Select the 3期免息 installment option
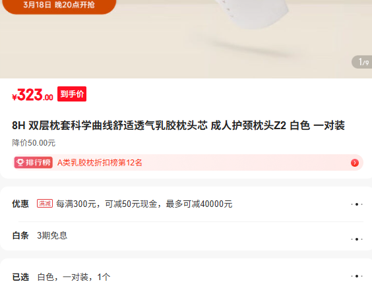This screenshot has width=372, height=290. 52,235
